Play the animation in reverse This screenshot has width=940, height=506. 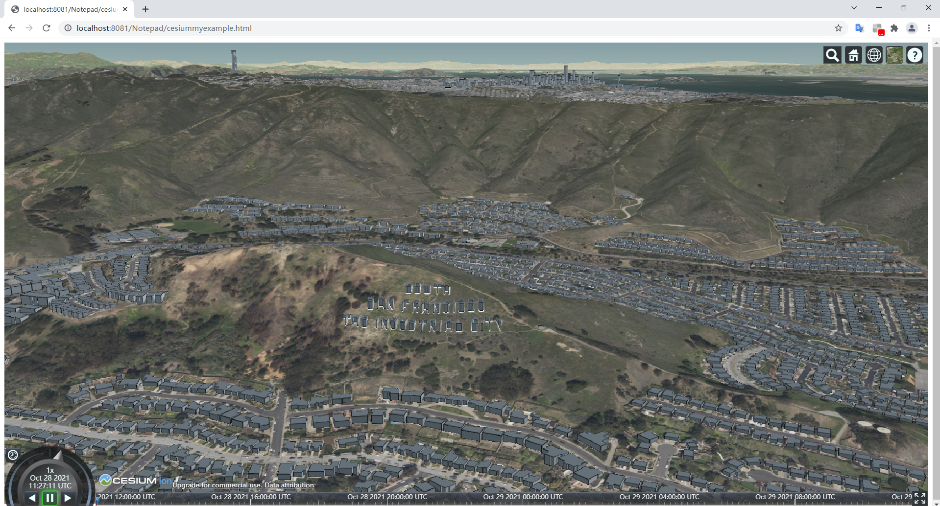pyautogui.click(x=32, y=498)
